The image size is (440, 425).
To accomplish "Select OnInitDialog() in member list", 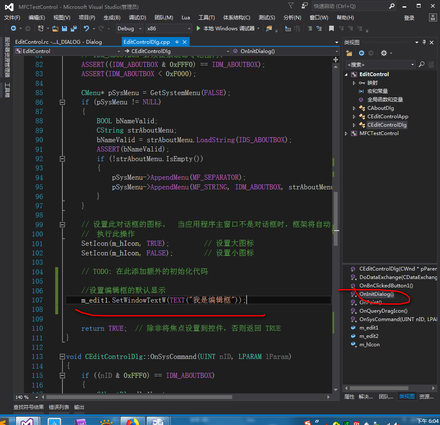I will coord(376,294).
